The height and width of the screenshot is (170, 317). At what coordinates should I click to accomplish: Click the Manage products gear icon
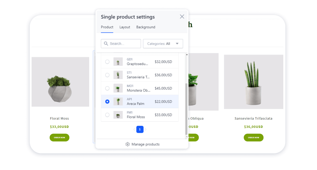click(128, 144)
